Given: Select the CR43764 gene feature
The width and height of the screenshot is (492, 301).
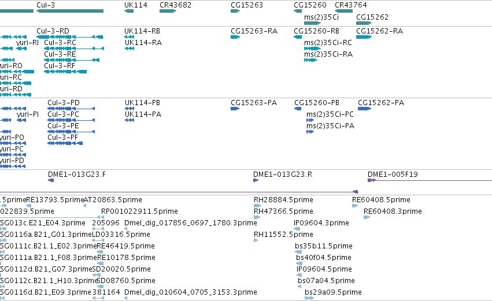Looking at the screenshot, I should (x=343, y=11).
